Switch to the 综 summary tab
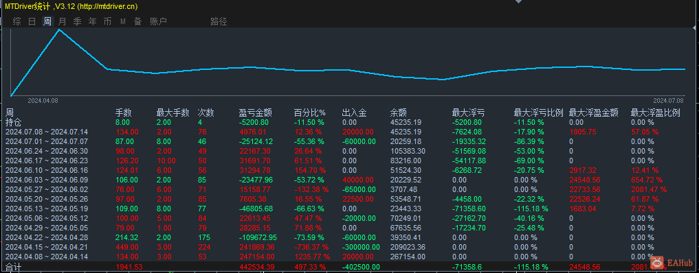 [x=17, y=21]
